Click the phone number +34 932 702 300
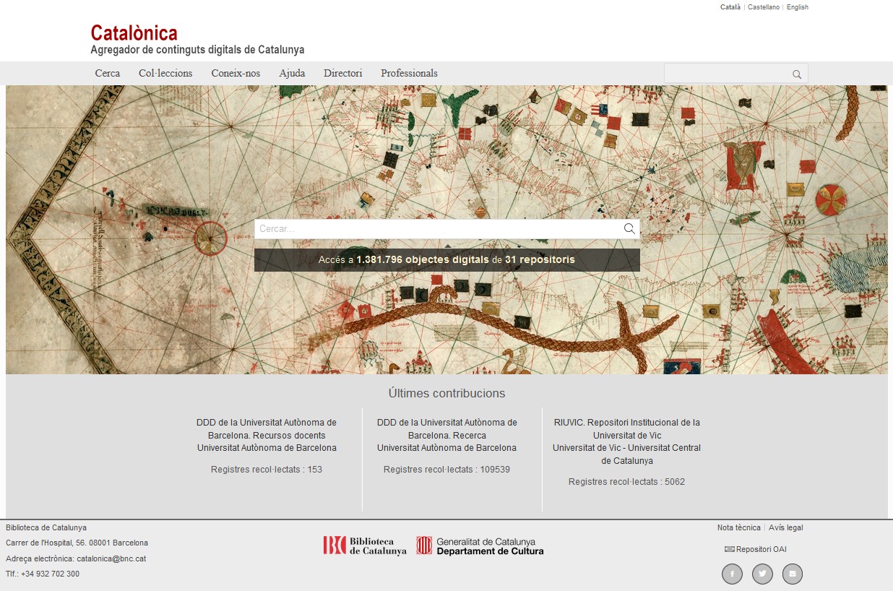This screenshot has width=893, height=591. (52, 574)
